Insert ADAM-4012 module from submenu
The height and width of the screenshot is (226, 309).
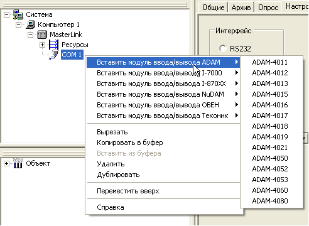pyautogui.click(x=272, y=73)
